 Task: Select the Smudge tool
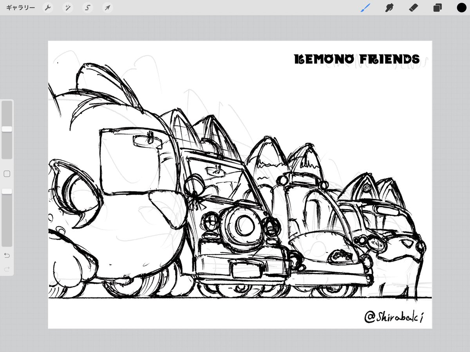(389, 8)
